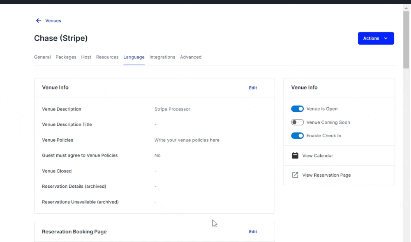Open the Advanced tab
This screenshot has height=242, width=411.
click(x=191, y=57)
